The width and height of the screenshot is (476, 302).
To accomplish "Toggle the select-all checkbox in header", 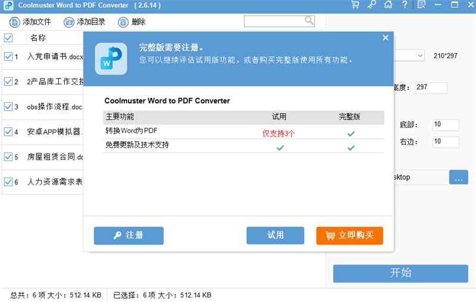I will click(x=8, y=38).
